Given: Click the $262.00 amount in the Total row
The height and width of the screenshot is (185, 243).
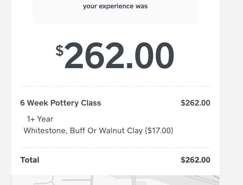Looking at the screenshot, I should (195, 160).
